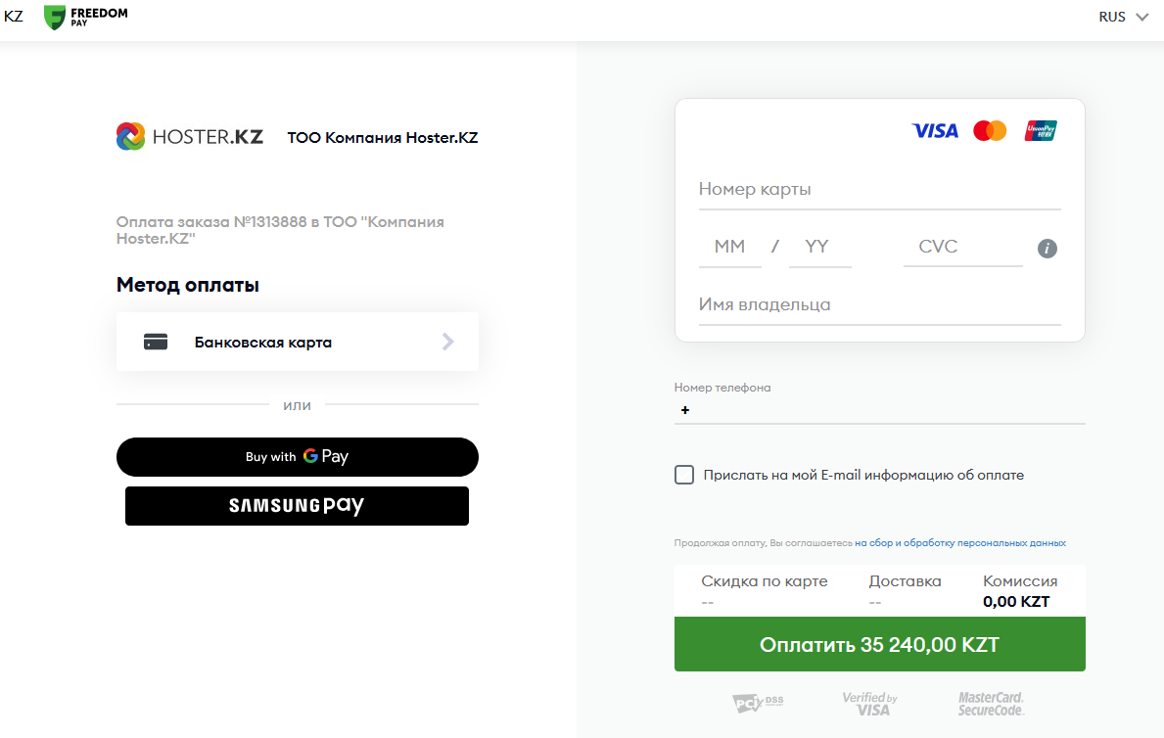Click the bank card icon
The width and height of the screenshot is (1164, 738).
click(156, 343)
